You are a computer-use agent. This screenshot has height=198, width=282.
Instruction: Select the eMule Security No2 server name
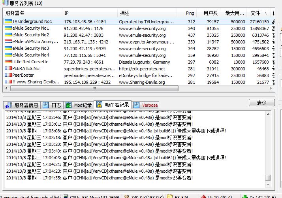(x=30, y=35)
